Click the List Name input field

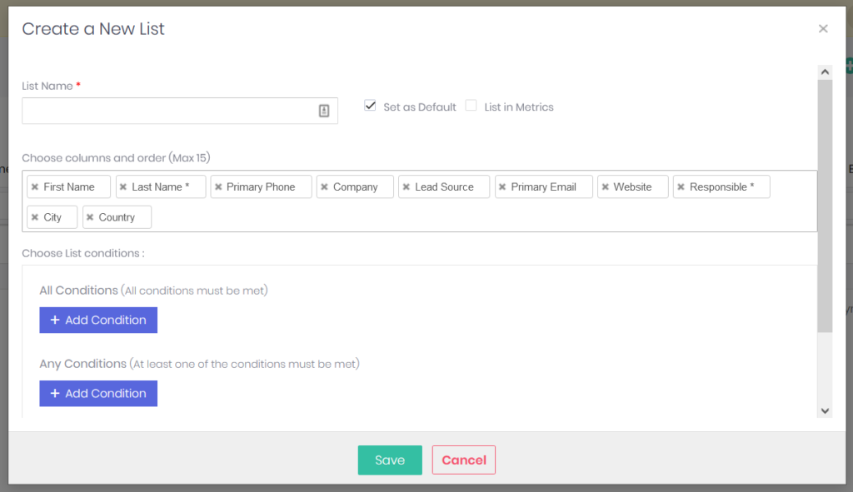180,111
